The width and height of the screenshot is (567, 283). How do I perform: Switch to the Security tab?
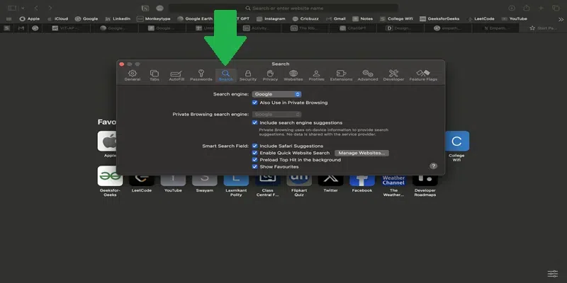coord(248,75)
